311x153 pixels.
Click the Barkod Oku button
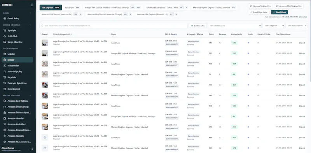tap(198, 26)
